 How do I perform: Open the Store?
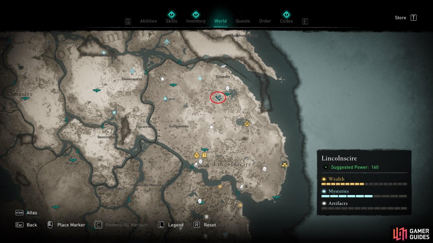(x=406, y=18)
